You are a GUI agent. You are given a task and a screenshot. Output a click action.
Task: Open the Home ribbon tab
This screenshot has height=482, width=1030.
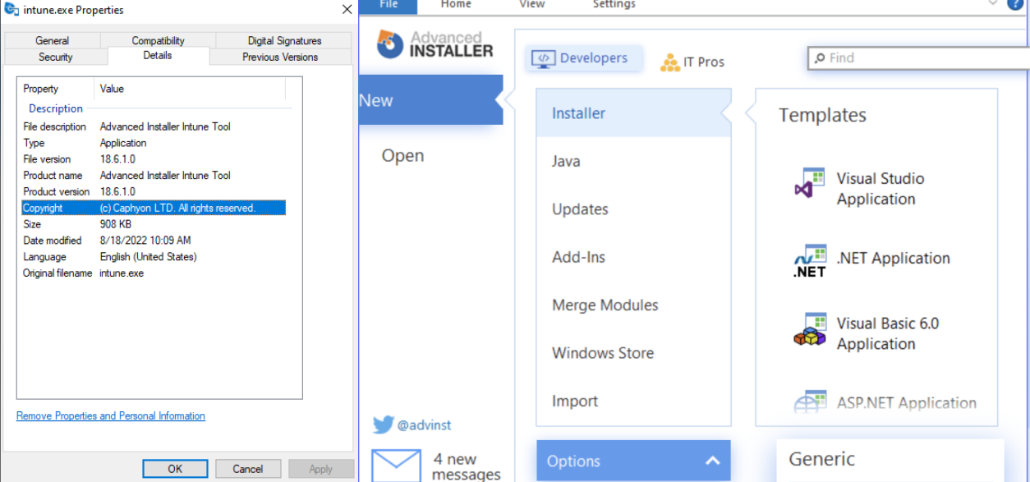click(457, 5)
